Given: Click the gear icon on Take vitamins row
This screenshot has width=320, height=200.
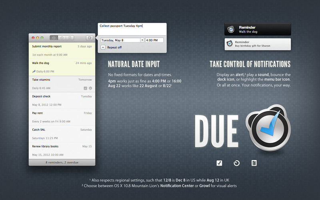Looking at the screenshot, I should 90,88.
